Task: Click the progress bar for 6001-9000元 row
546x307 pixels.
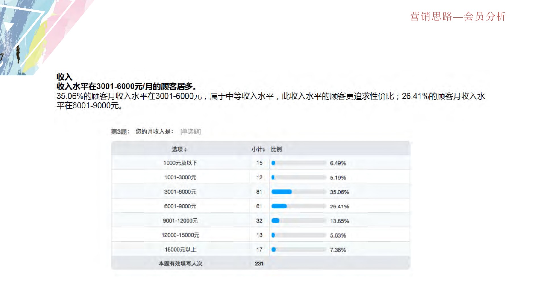Action: (x=279, y=206)
